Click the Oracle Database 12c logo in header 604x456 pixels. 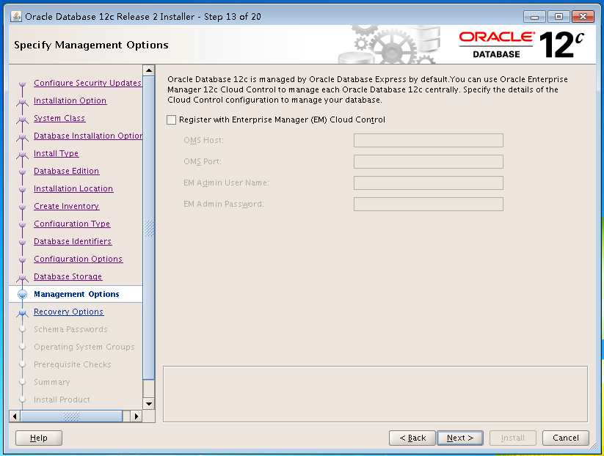(x=521, y=45)
